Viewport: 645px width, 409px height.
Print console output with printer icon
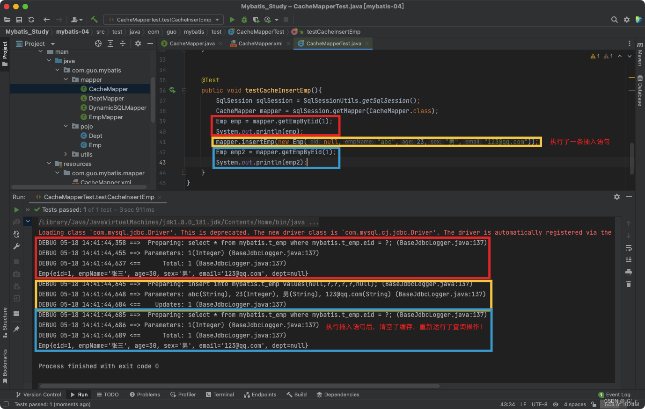tap(629, 272)
